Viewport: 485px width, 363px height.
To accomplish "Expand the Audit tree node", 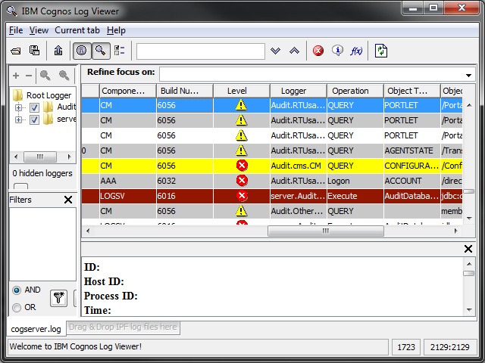I will coord(18,107).
